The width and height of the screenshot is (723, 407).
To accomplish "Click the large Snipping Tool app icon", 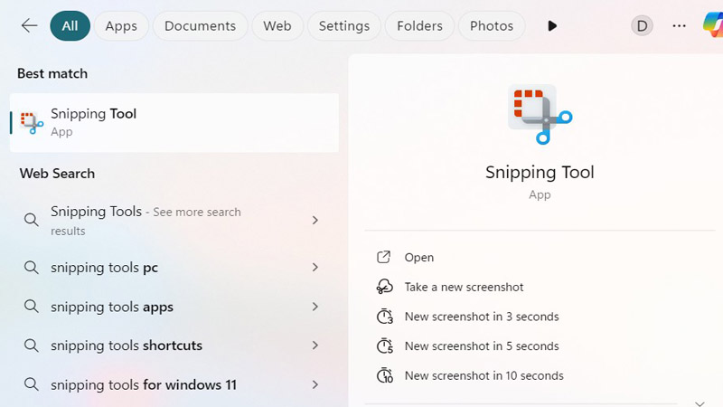I will point(540,114).
